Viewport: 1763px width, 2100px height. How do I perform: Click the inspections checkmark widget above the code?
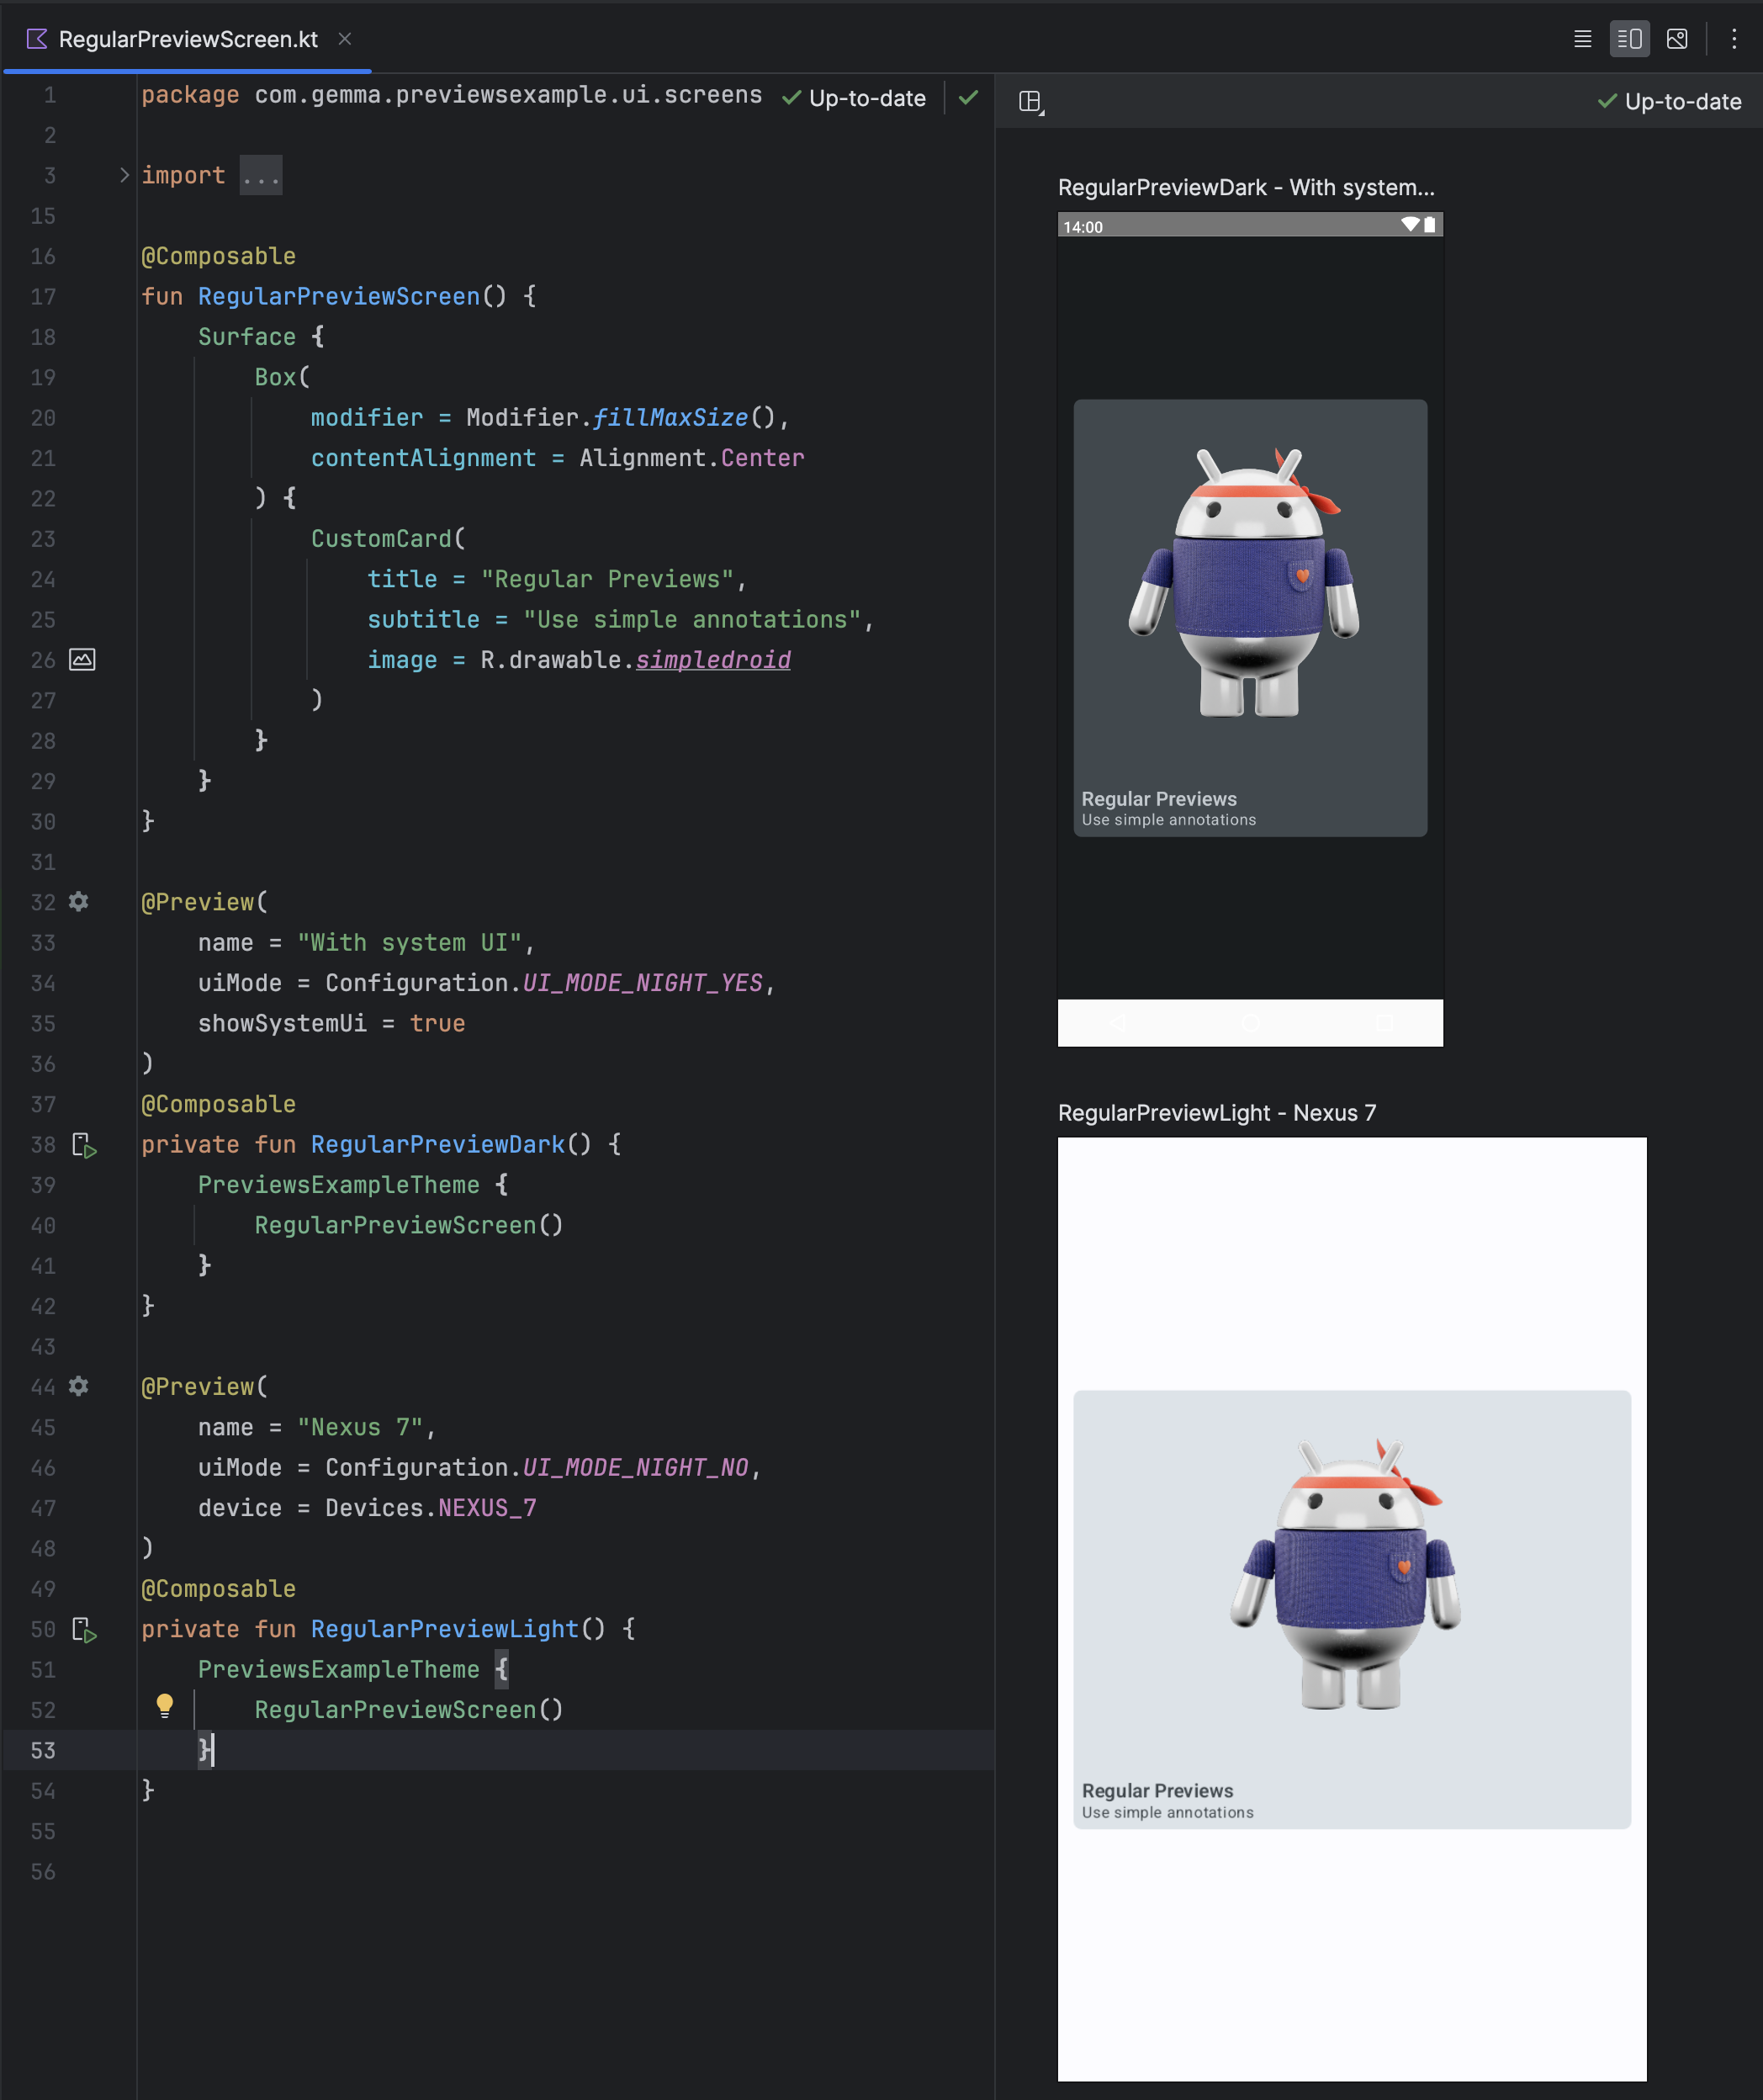[x=968, y=98]
